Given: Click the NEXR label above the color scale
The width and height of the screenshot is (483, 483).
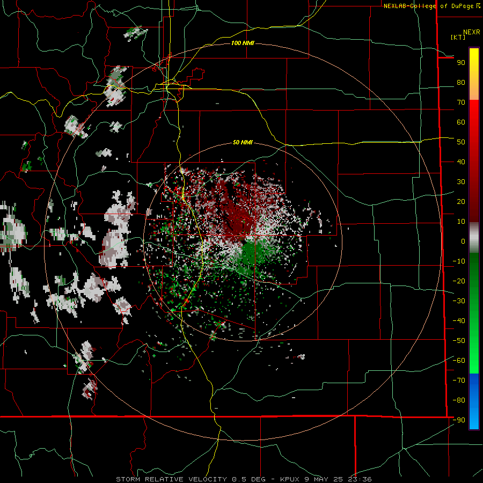Looking at the screenshot, I should (472, 32).
